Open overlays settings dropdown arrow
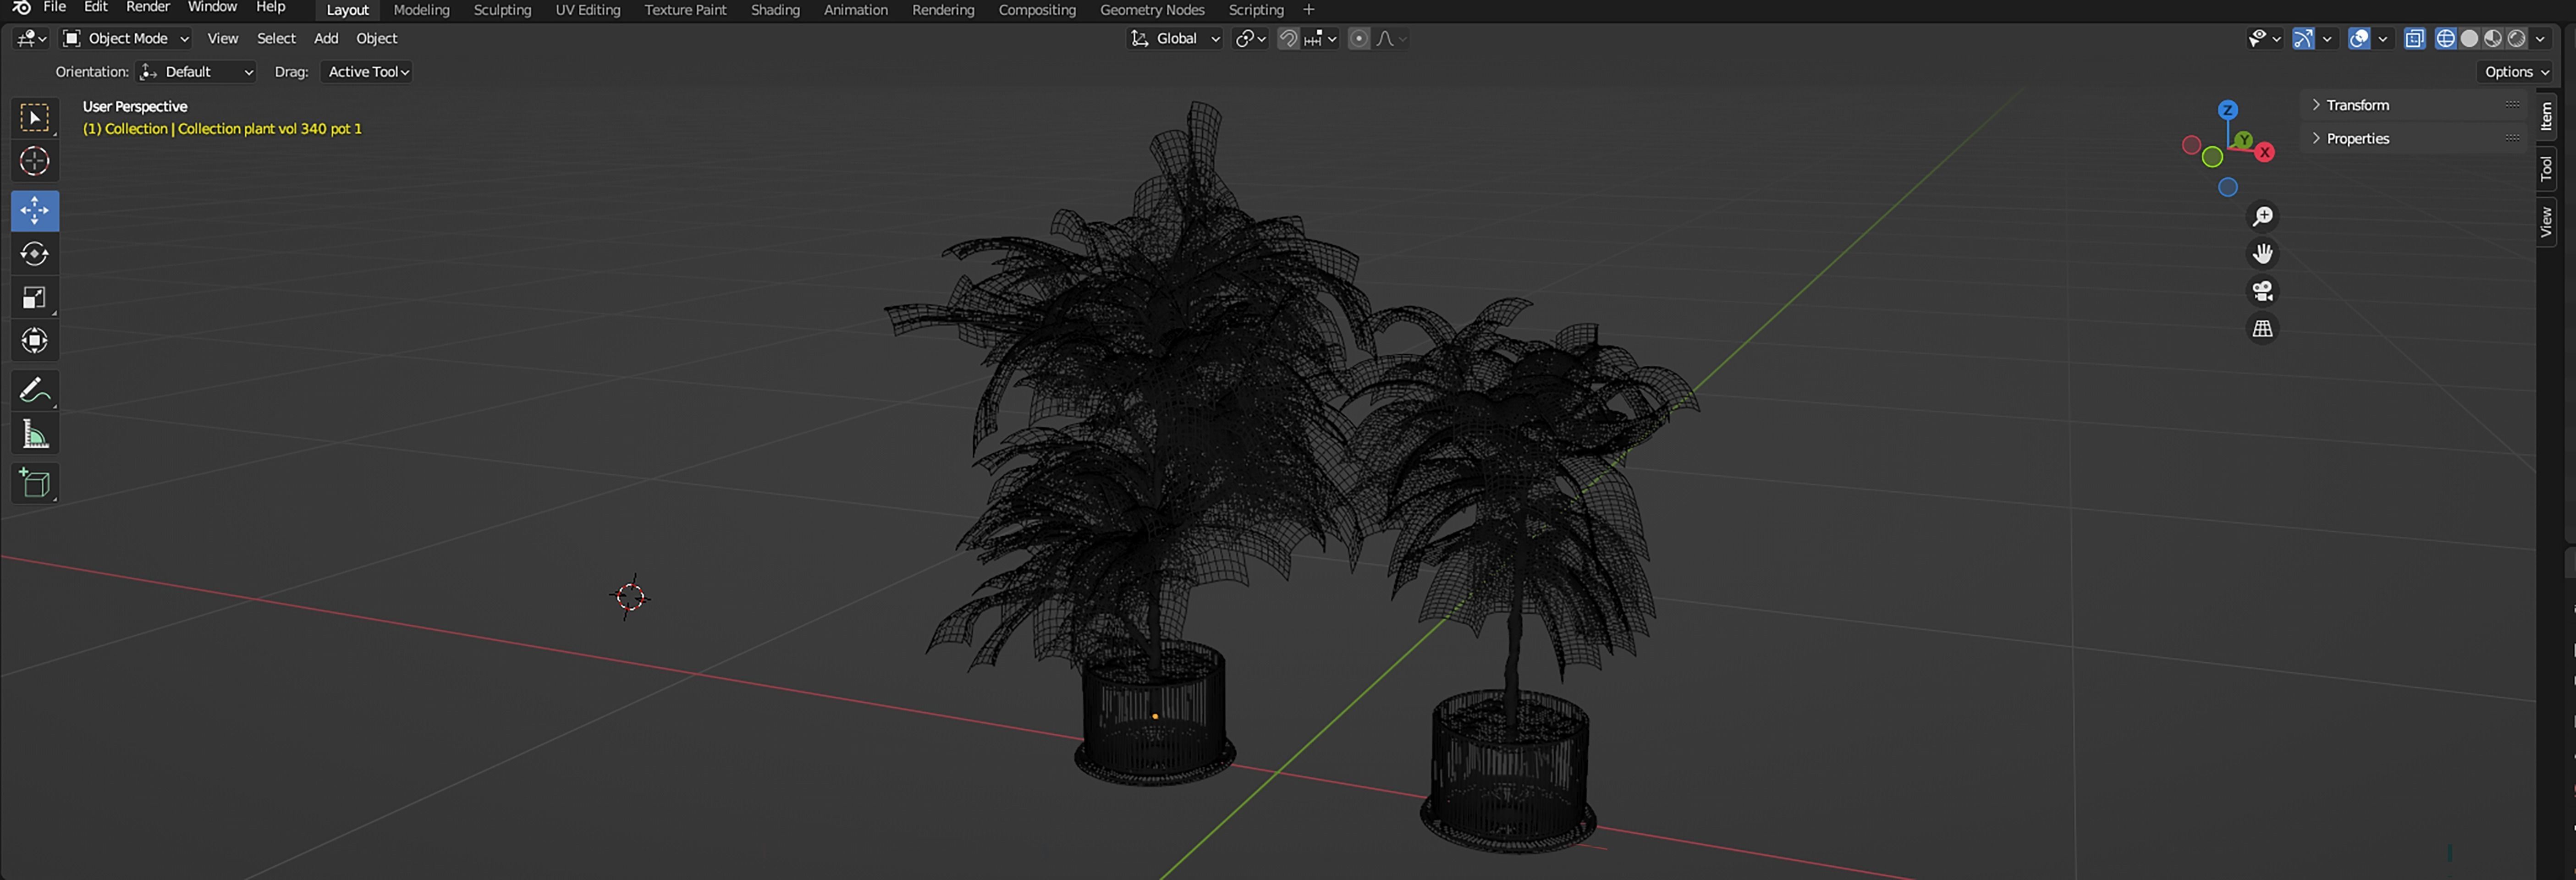 (x=2383, y=38)
